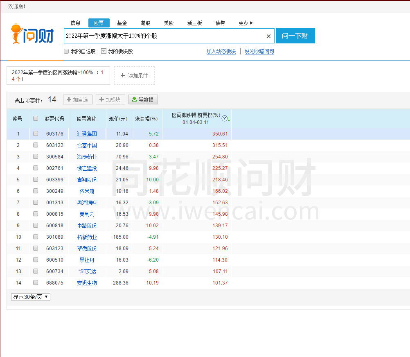The width and height of the screenshot is (410, 357).
Task: Click the 问一下财 search button
Action: click(295, 36)
